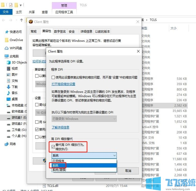The image size is (196, 191).
Task: Open 图片 library
Action: (x=12, y=74)
